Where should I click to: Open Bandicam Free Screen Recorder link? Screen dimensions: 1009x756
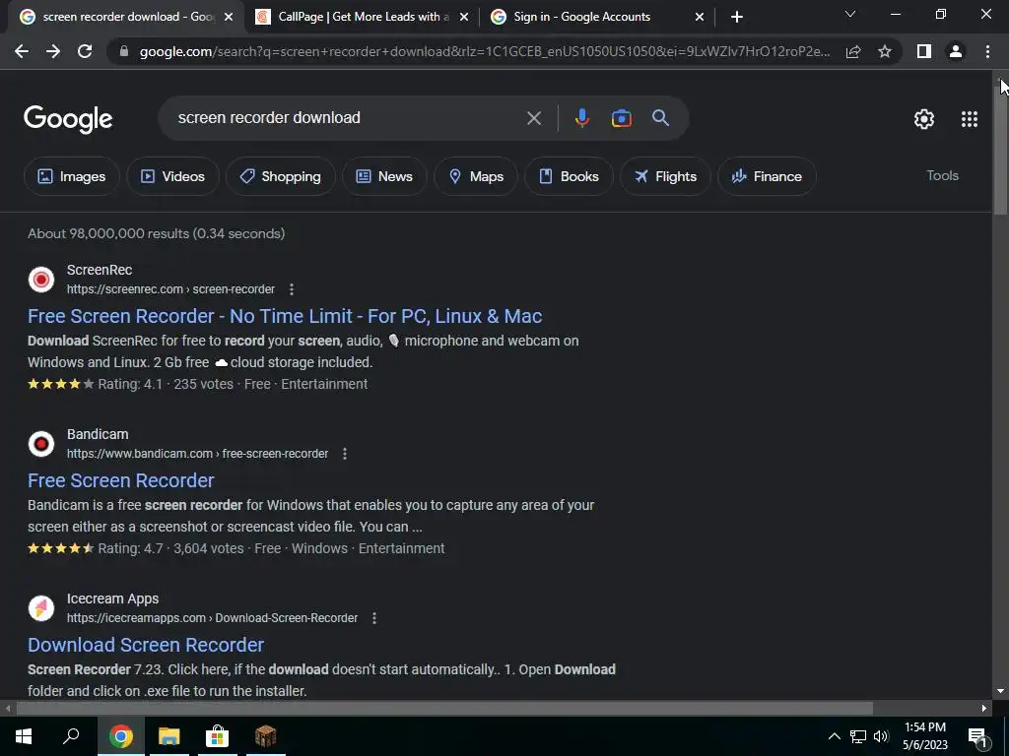[x=121, y=480]
